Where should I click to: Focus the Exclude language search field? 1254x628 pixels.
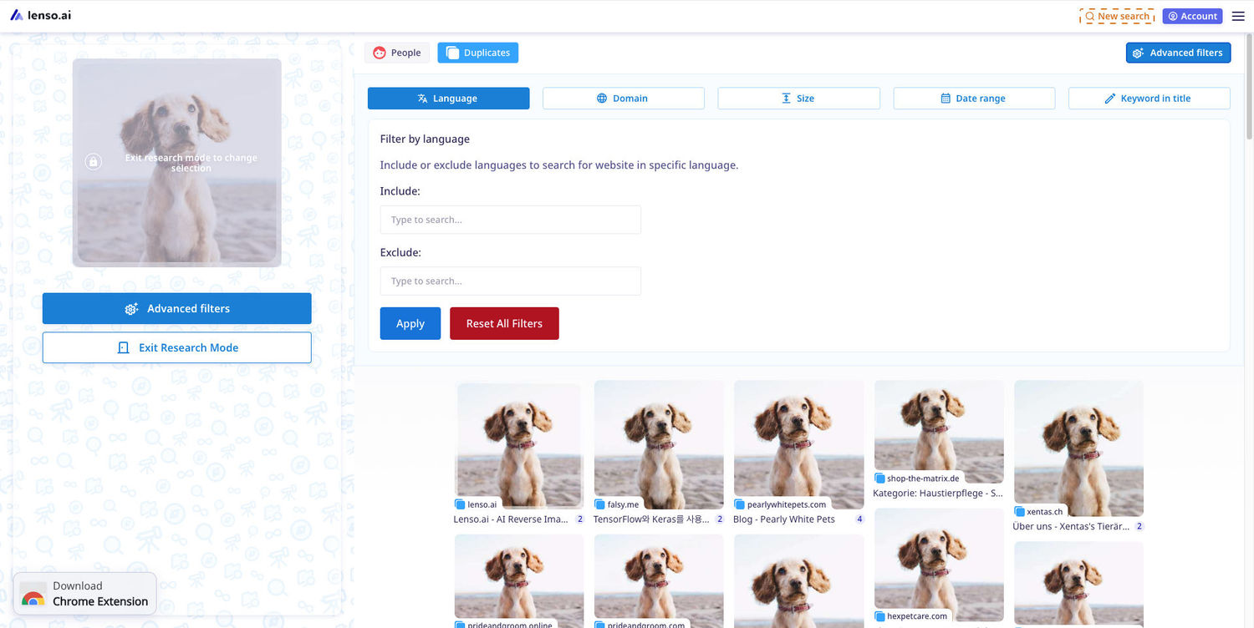tap(511, 281)
